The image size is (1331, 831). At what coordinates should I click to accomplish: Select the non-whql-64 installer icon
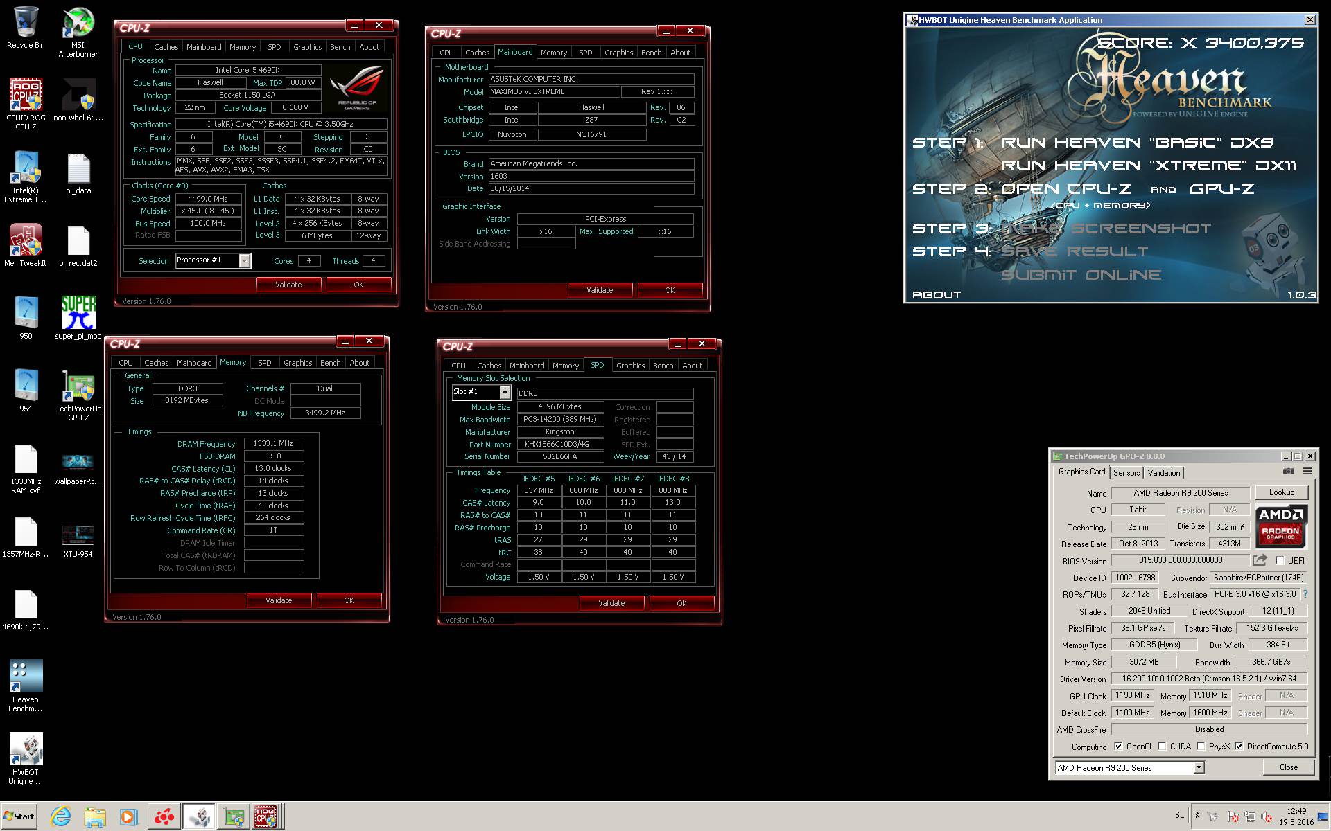pos(78,100)
